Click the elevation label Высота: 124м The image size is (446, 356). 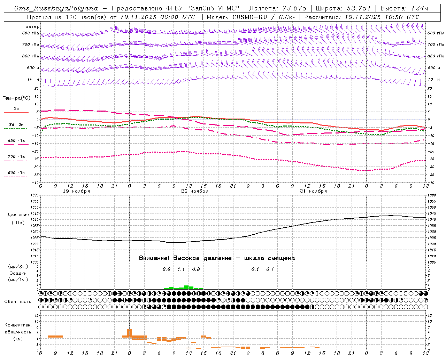coord(404,8)
